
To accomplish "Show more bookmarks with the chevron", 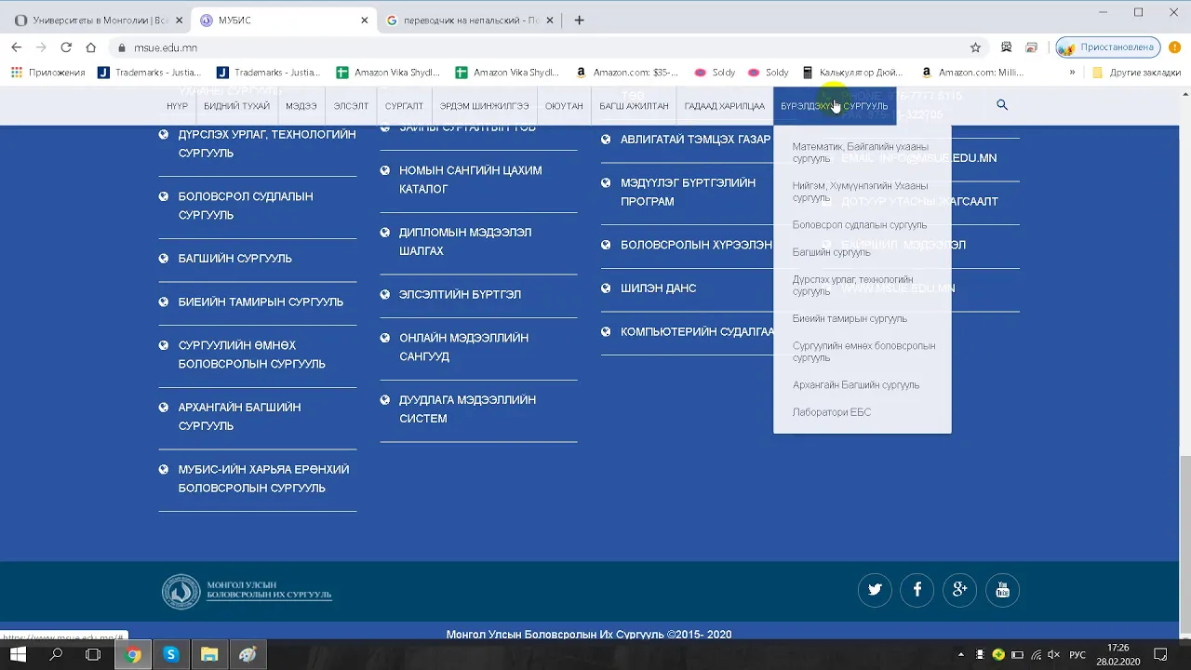I will (x=1072, y=73).
